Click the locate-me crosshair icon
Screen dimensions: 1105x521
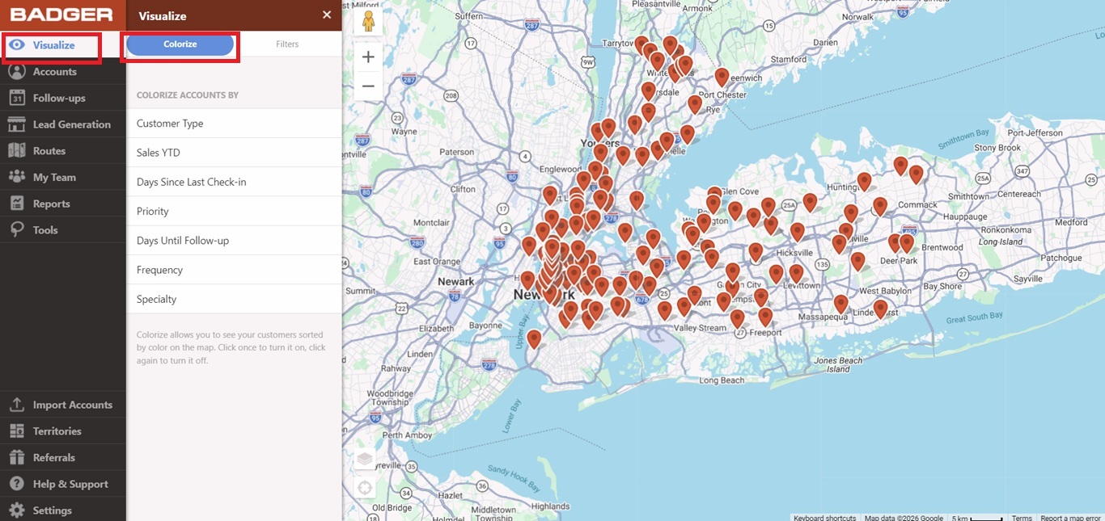[366, 488]
